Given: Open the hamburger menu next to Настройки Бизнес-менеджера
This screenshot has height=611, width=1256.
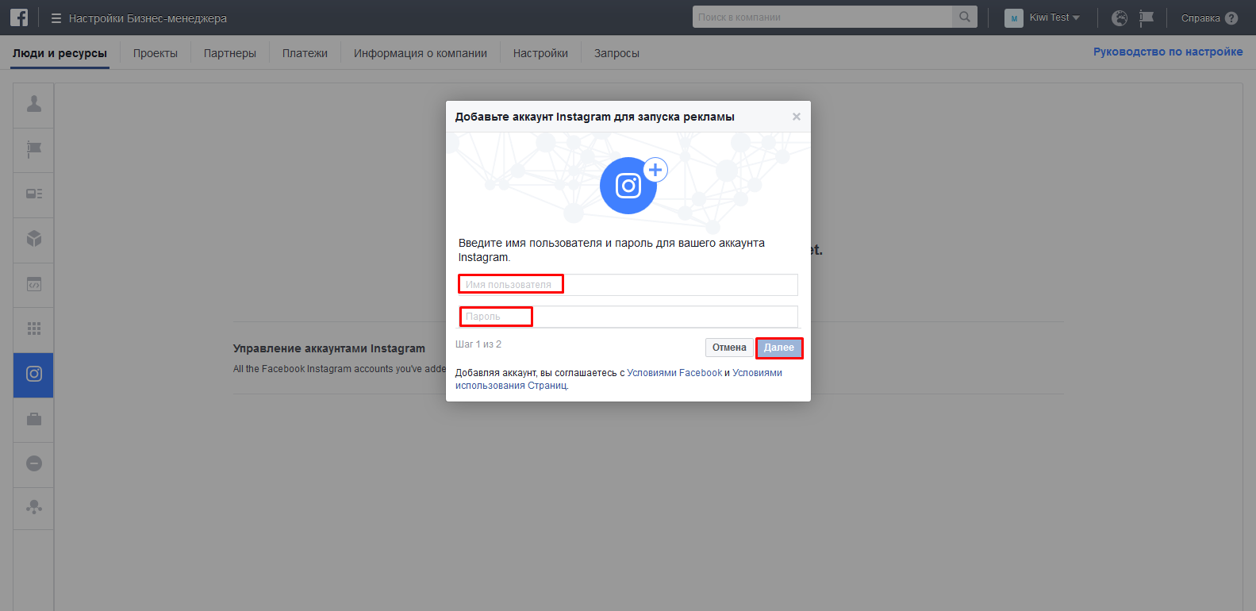Looking at the screenshot, I should click(56, 18).
